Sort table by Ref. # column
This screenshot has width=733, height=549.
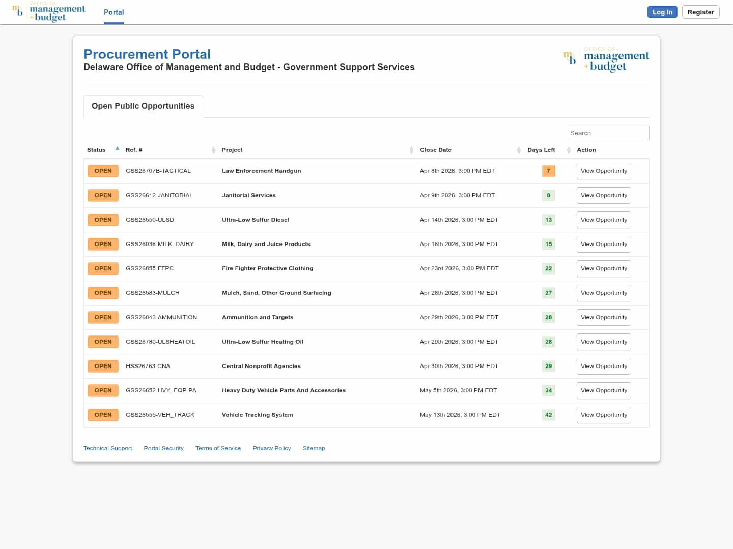213,150
